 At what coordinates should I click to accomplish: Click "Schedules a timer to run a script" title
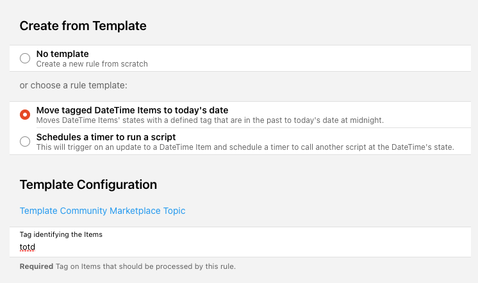click(x=106, y=137)
